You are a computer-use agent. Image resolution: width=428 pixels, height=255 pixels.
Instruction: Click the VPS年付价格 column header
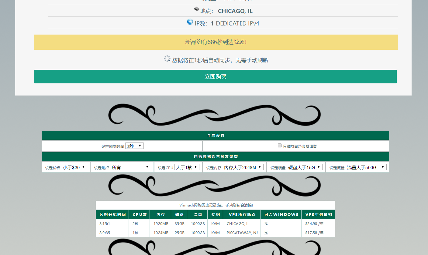tap(319, 214)
